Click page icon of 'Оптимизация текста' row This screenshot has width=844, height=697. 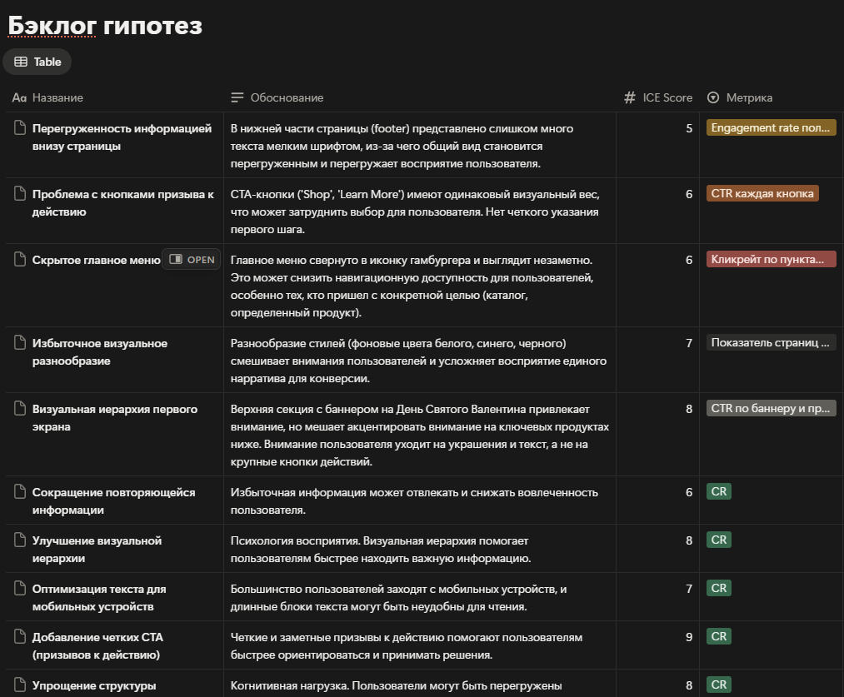(x=20, y=589)
